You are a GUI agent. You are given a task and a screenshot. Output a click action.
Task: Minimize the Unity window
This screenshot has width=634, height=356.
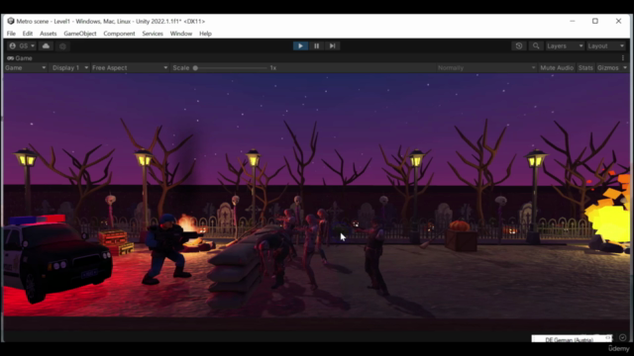coord(573,21)
